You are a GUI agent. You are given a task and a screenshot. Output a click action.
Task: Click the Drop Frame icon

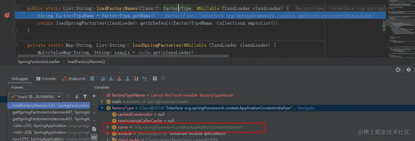pos(136,78)
